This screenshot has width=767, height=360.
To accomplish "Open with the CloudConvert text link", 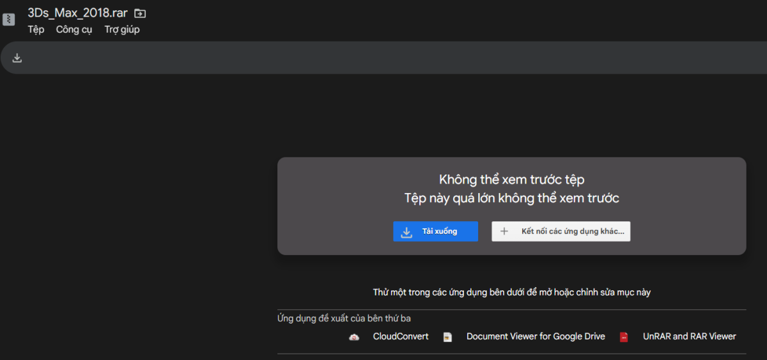I will click(x=400, y=336).
